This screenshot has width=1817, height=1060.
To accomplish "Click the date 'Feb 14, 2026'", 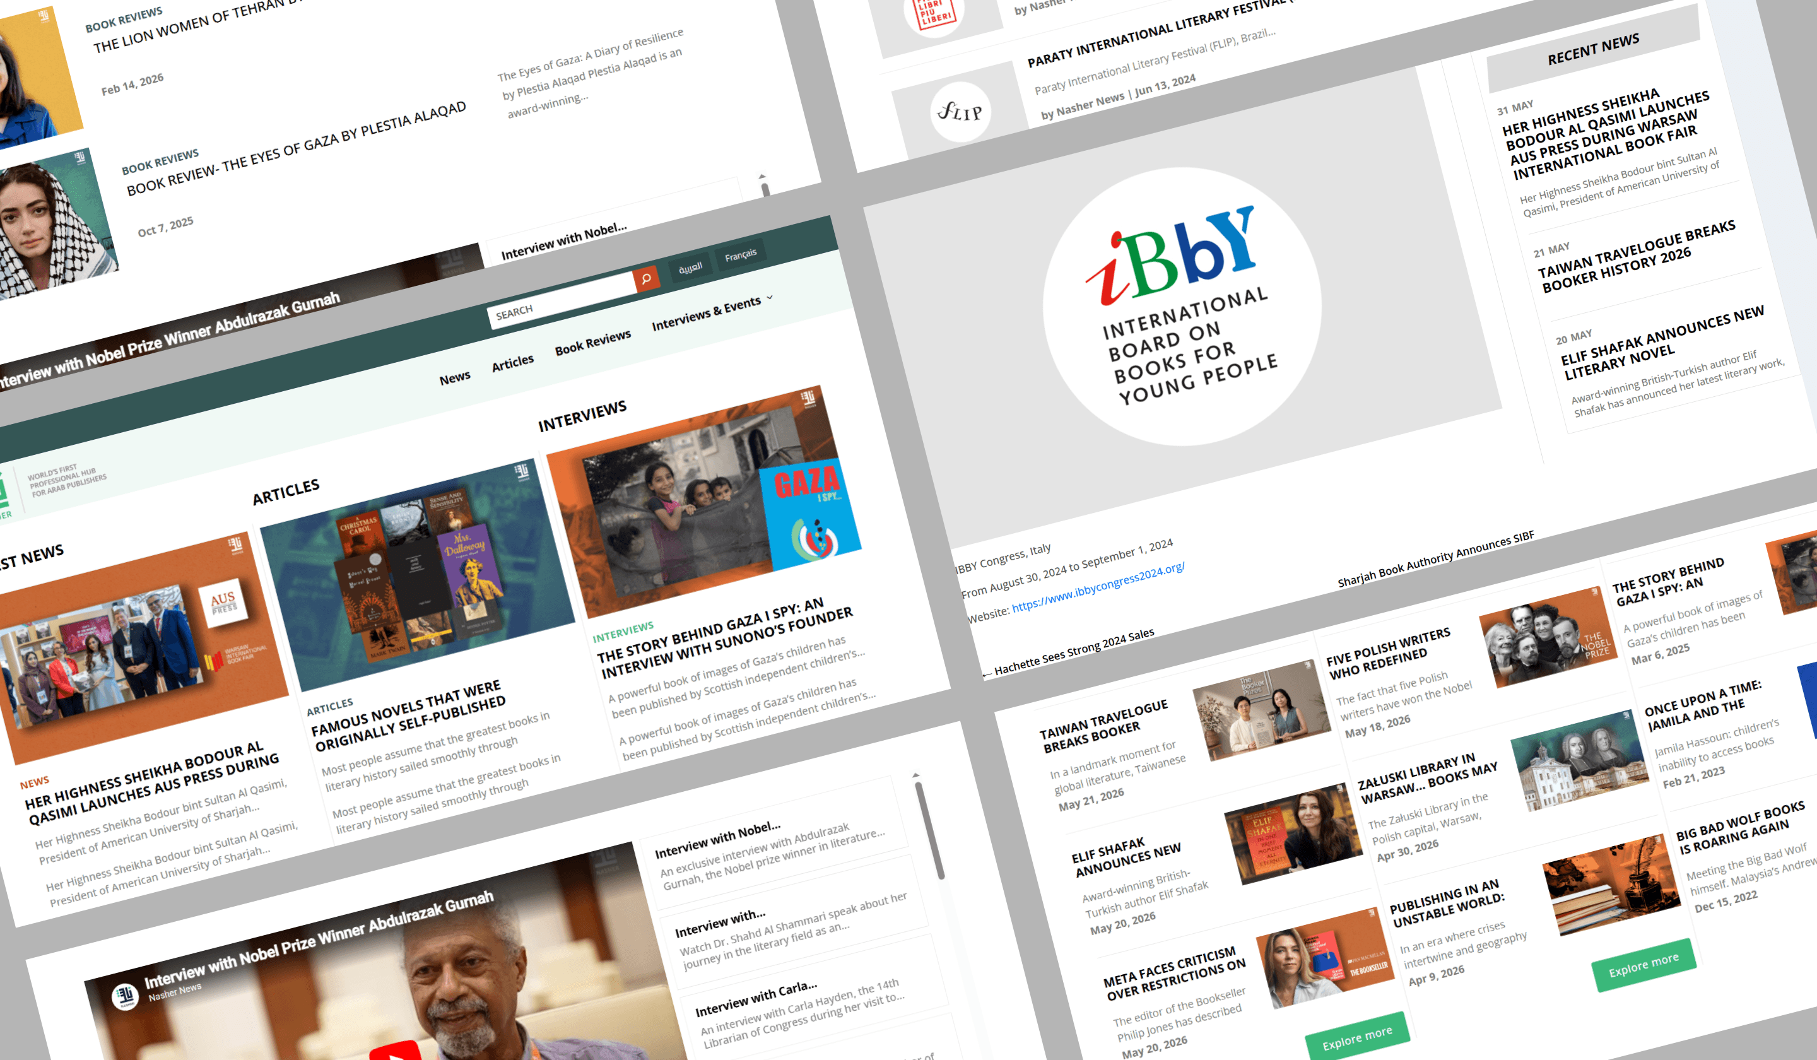I will pos(132,84).
